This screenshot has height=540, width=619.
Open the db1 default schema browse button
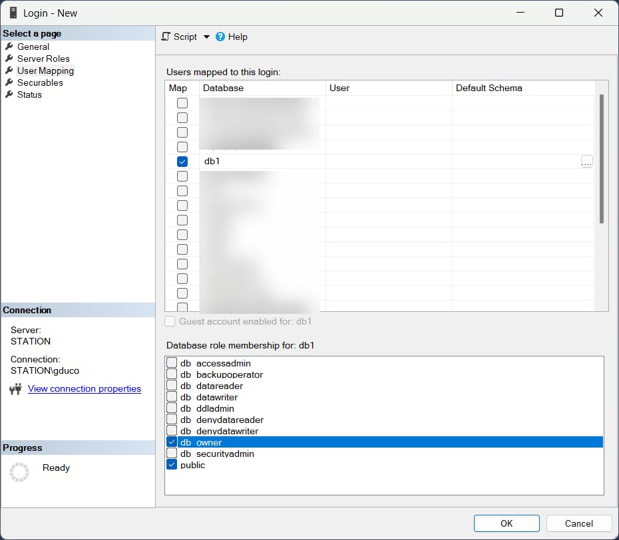(x=586, y=162)
